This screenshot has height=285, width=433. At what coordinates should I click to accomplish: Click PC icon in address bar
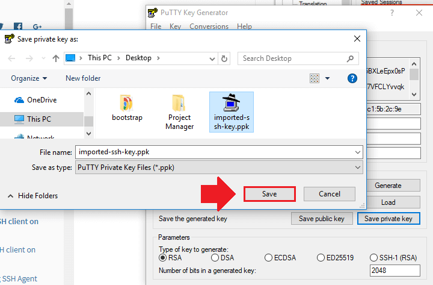point(70,58)
